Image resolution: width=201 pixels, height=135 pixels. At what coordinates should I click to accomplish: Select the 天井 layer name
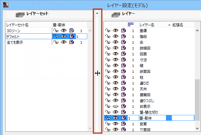click(x=143, y=89)
